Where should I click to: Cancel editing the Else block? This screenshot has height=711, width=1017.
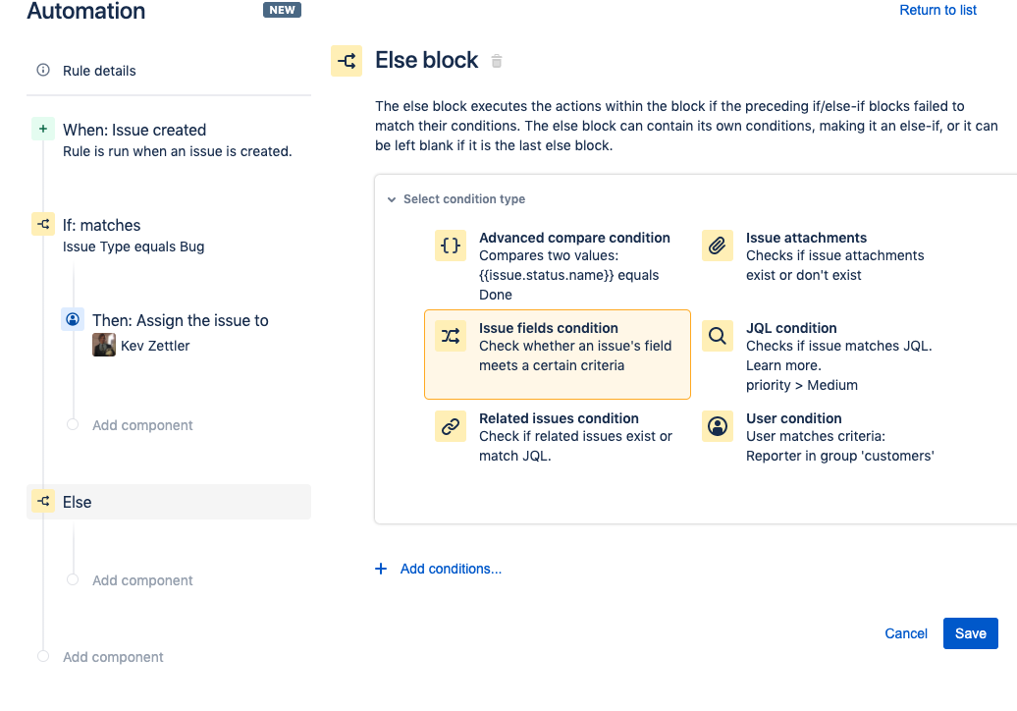[905, 633]
